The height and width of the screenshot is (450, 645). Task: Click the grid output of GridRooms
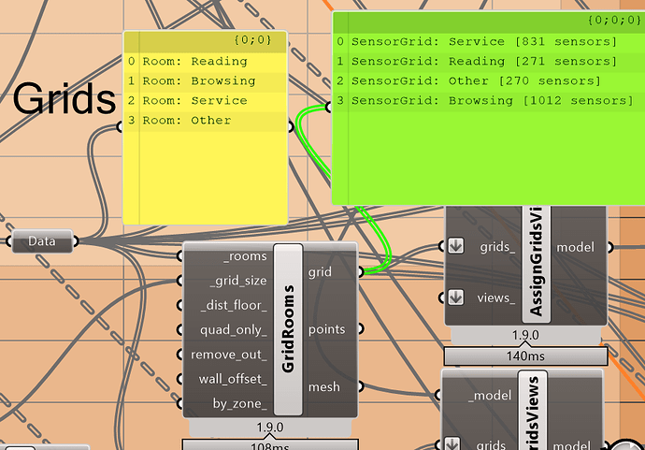pyautogui.click(x=320, y=271)
